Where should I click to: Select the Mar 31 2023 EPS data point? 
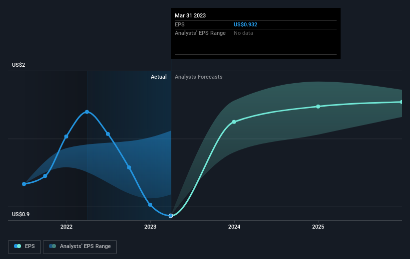click(171, 216)
